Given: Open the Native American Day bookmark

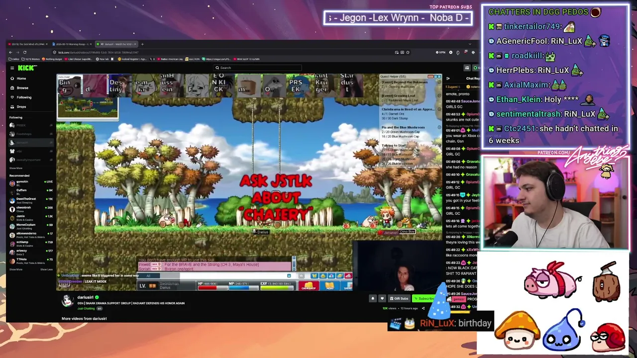Looking at the screenshot, I should (x=171, y=59).
